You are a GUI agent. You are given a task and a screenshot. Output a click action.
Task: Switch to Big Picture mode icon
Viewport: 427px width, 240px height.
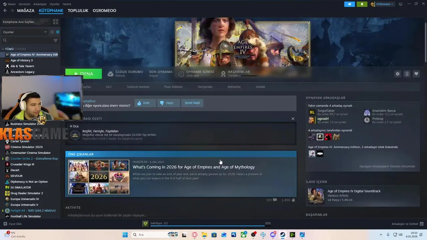(401, 4)
